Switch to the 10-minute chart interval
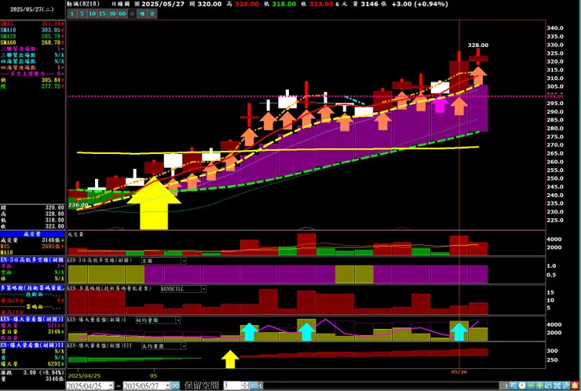Viewport: 581px width, 391px height. 92,13
